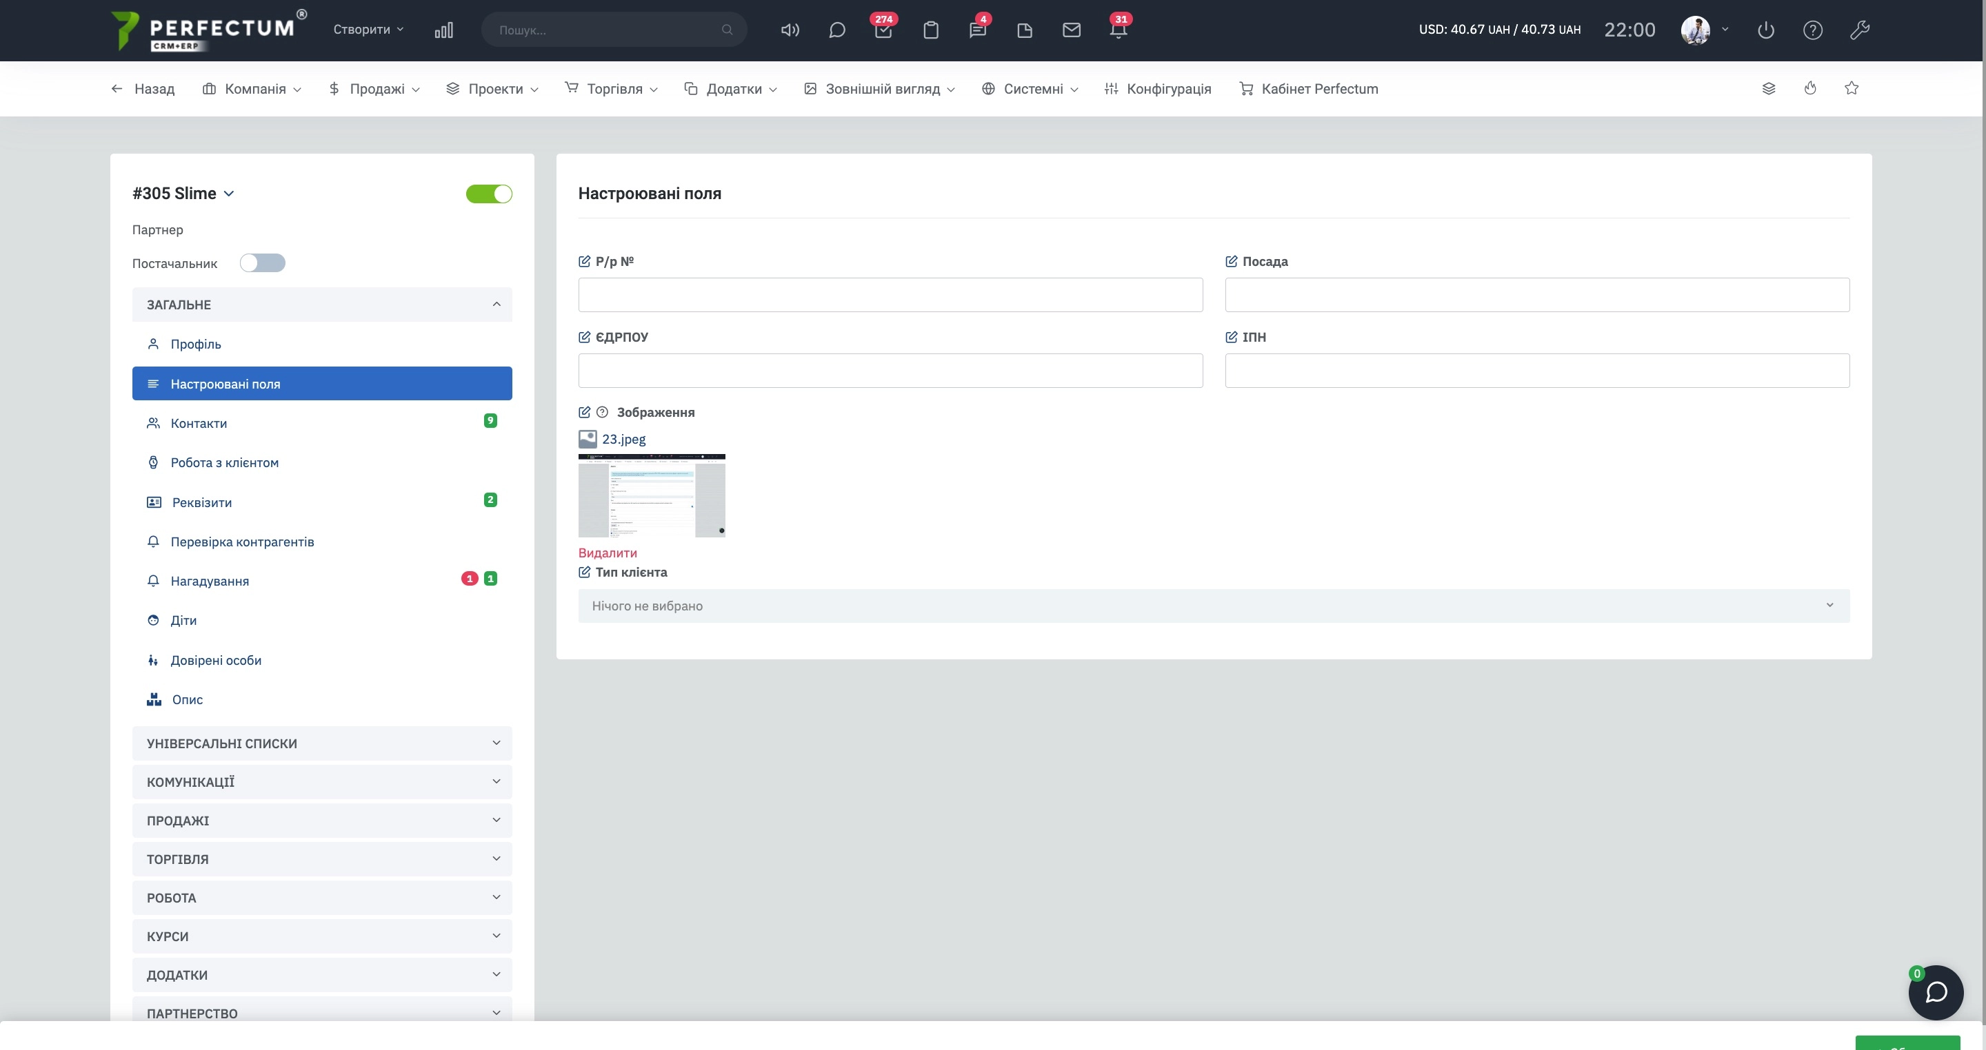The height and width of the screenshot is (1050, 1986).
Task: Open the #305 Slime client dropdown
Action: (183, 194)
